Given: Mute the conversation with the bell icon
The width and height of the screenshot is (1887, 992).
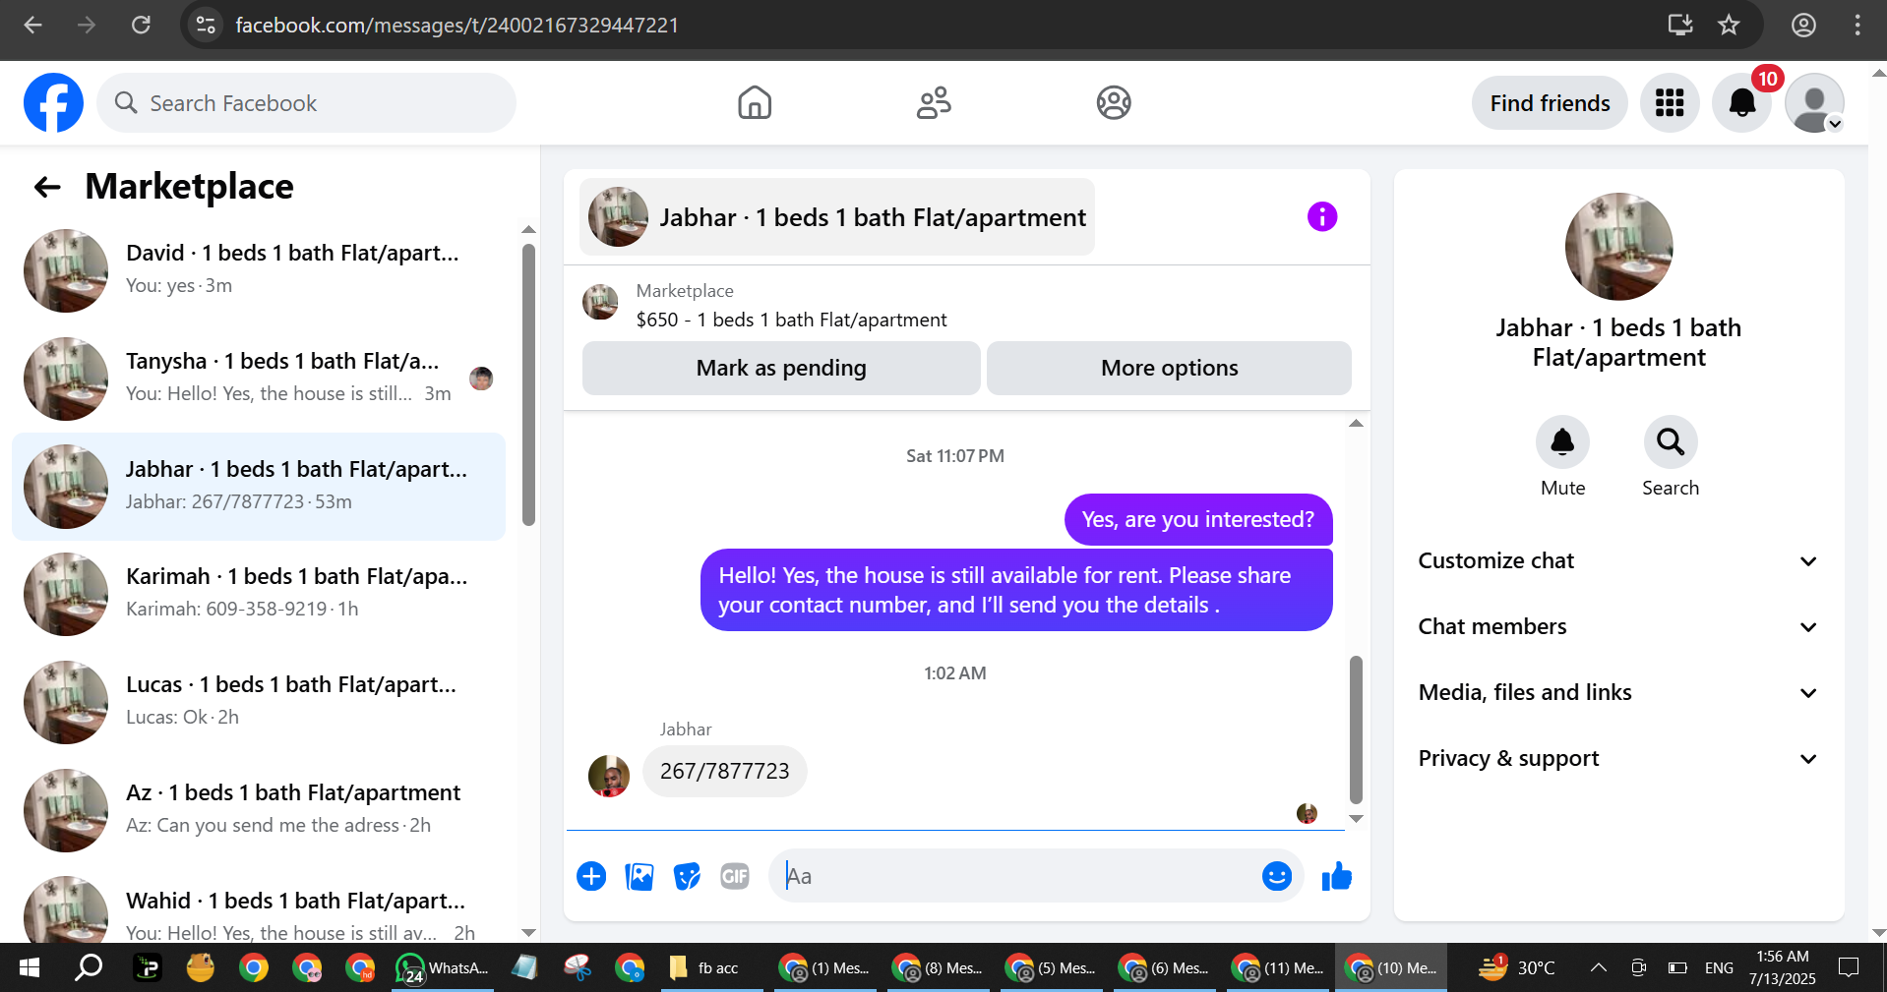Looking at the screenshot, I should [1562, 442].
